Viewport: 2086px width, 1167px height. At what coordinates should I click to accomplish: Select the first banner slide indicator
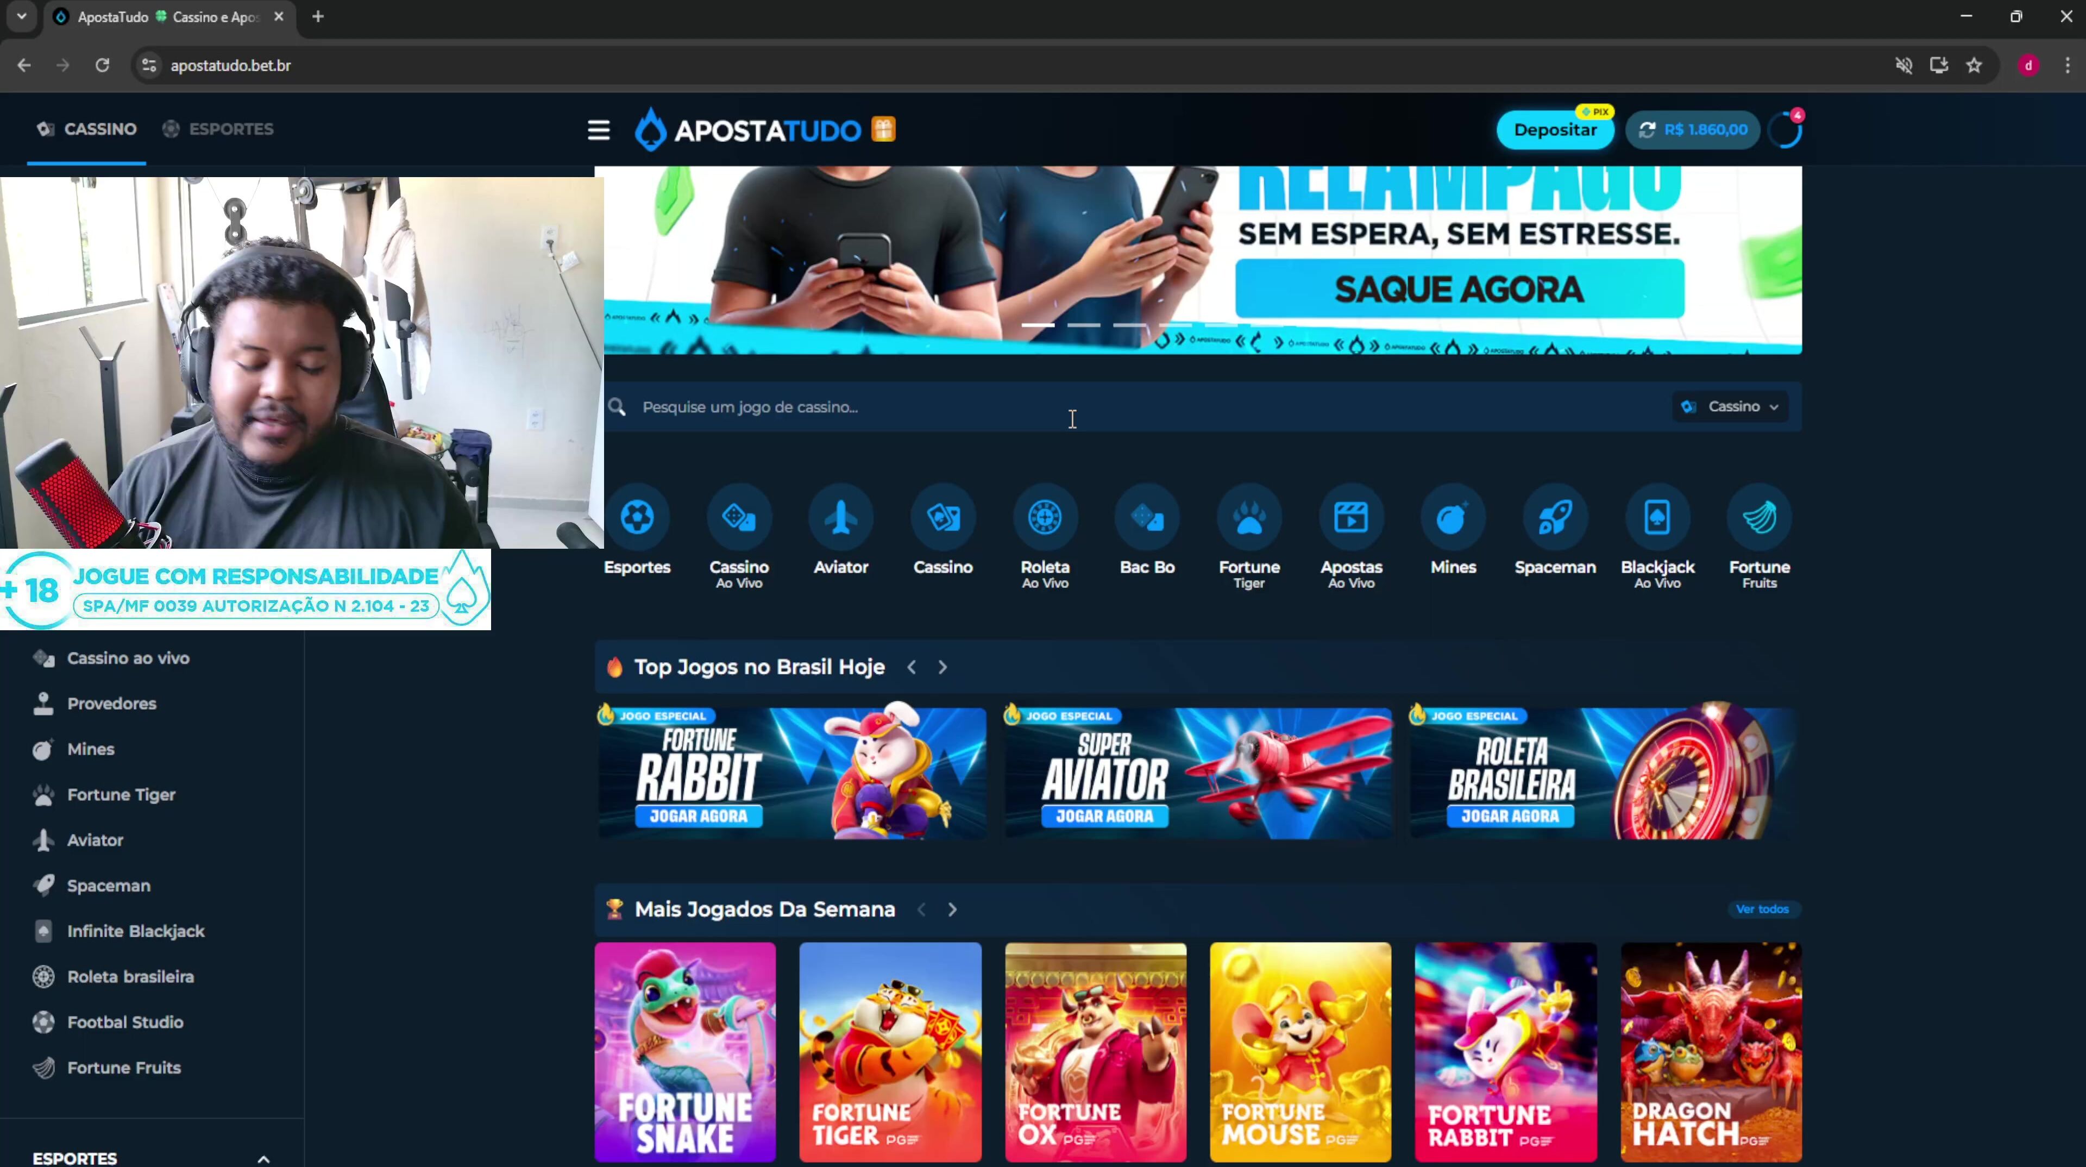pyautogui.click(x=1038, y=325)
